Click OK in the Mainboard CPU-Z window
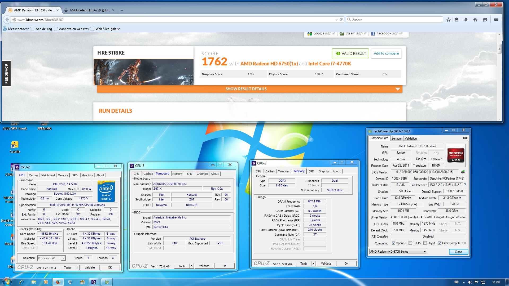Image resolution: width=509 pixels, height=286 pixels. 224,266
